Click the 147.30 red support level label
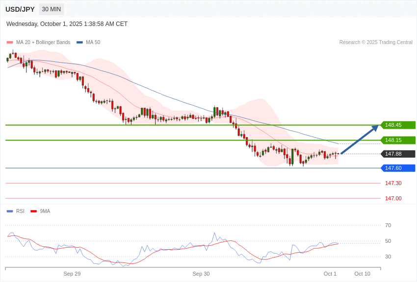417x282 pixels. pos(393,183)
